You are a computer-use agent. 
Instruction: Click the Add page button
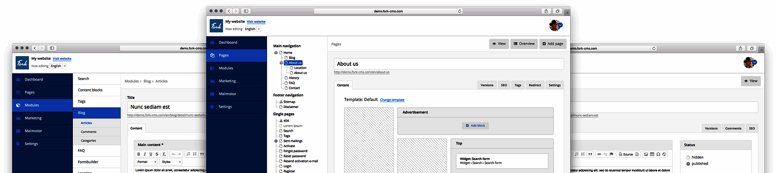point(553,44)
